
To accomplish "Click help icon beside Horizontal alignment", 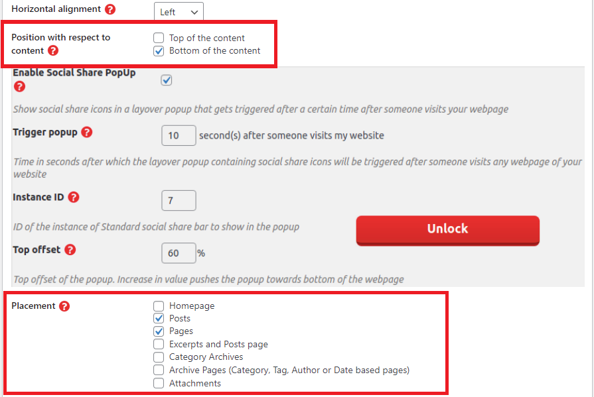I will click(110, 10).
